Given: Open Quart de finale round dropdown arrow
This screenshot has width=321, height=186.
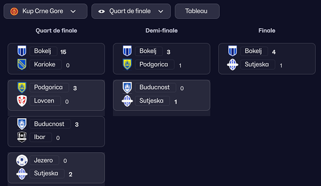Looking at the screenshot, I should (160, 11).
